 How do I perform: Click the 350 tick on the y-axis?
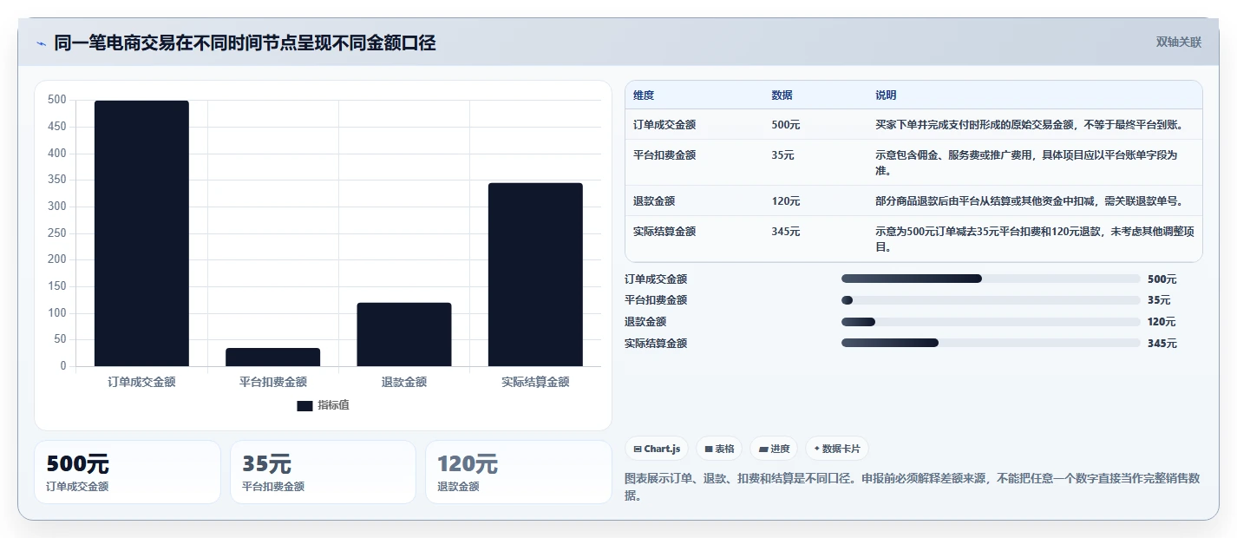click(56, 180)
